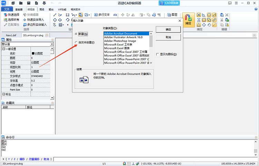Image resolution: width=259 pixels, height=166 pixels.
Task: Click the 选择所有 select all button
Action: (x=11, y=20)
